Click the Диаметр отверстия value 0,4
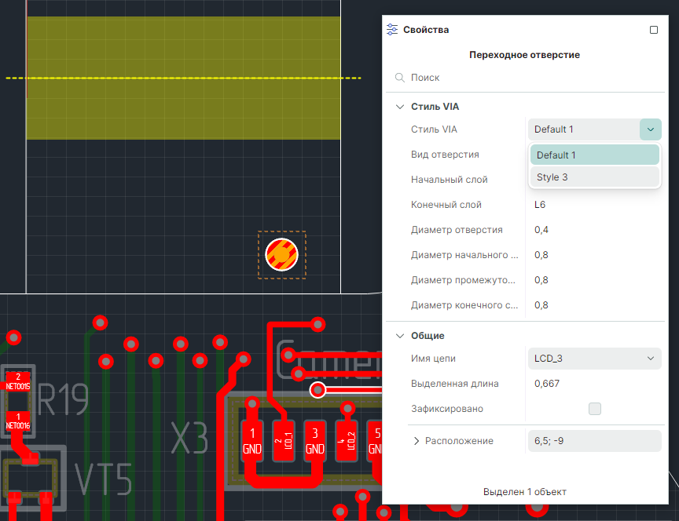679x521 pixels. pyautogui.click(x=541, y=230)
